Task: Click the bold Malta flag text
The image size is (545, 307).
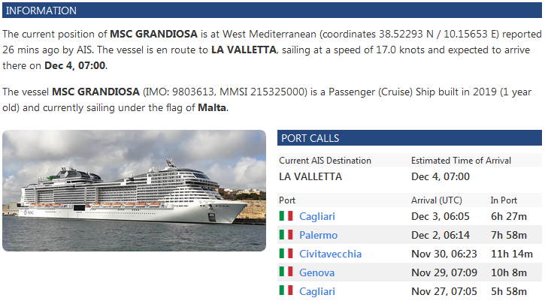Action: click(212, 107)
